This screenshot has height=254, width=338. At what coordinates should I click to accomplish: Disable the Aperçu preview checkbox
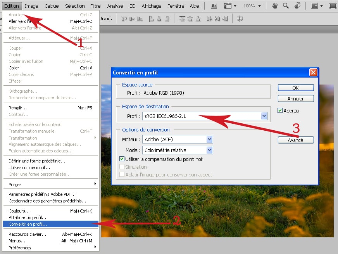coord(281,111)
